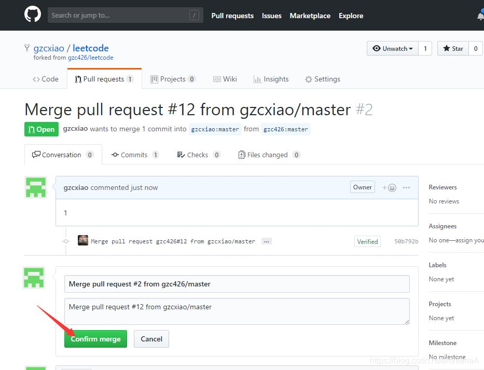
Task: Click the gzcxiao:master base branch label
Action: [x=215, y=129]
